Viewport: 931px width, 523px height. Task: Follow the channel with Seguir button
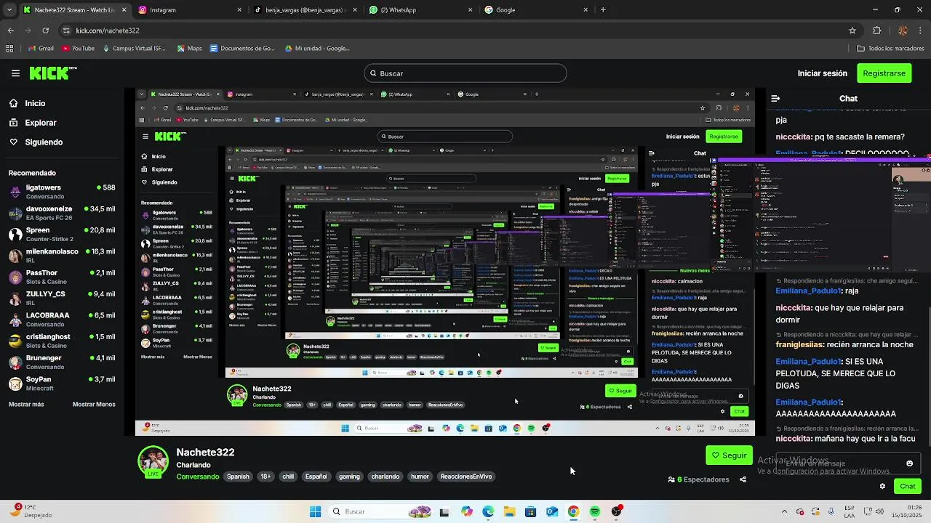729,455
